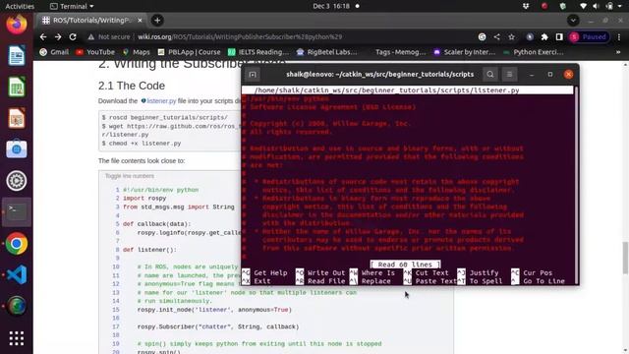This screenshot has height=354, width=629.
Task: Click the Not secure warning icon
Action: (91, 37)
